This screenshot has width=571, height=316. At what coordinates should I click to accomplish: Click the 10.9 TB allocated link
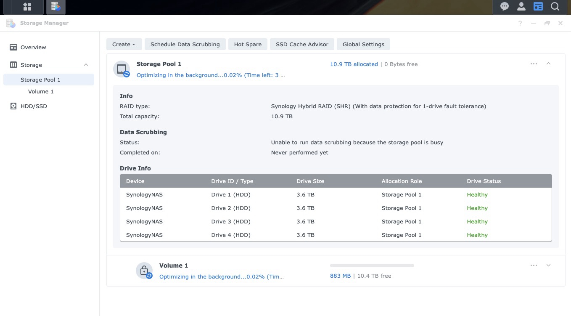(x=354, y=64)
